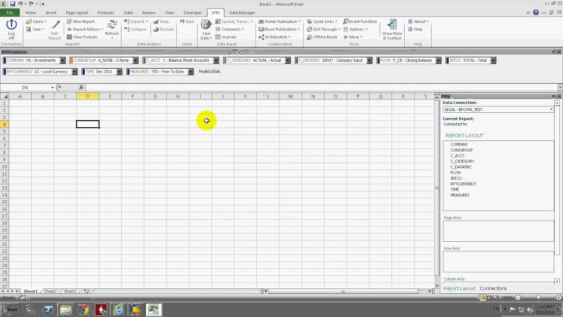Select row header 10
This screenshot has width=563, height=317.
[x=4, y=166]
